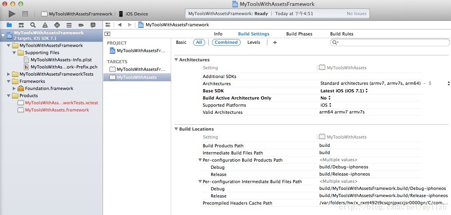Collapse Per-configuration Build Products Path
The height and width of the screenshot is (215, 451).
(x=200, y=160)
